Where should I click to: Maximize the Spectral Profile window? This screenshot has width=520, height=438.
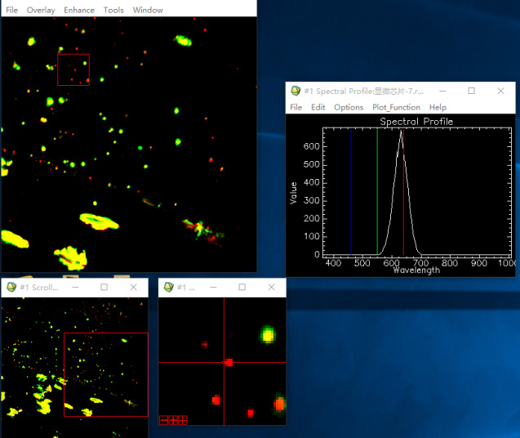(471, 91)
